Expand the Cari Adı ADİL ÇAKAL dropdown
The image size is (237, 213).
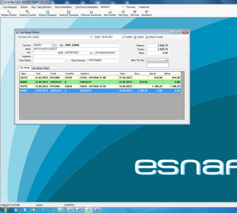(91, 37)
